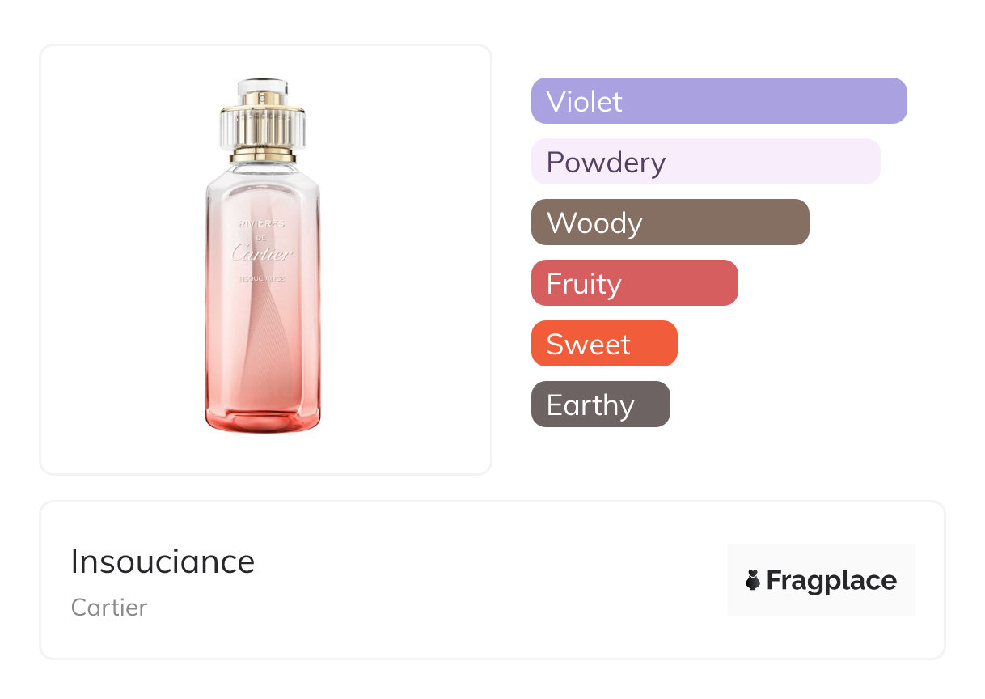Select the gray Earthy accord bar
Image resolution: width=985 pixels, height=699 pixels.
[600, 405]
